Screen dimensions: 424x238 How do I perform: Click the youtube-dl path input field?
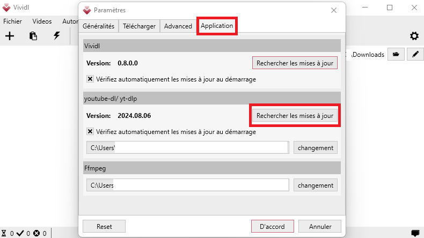click(188, 147)
